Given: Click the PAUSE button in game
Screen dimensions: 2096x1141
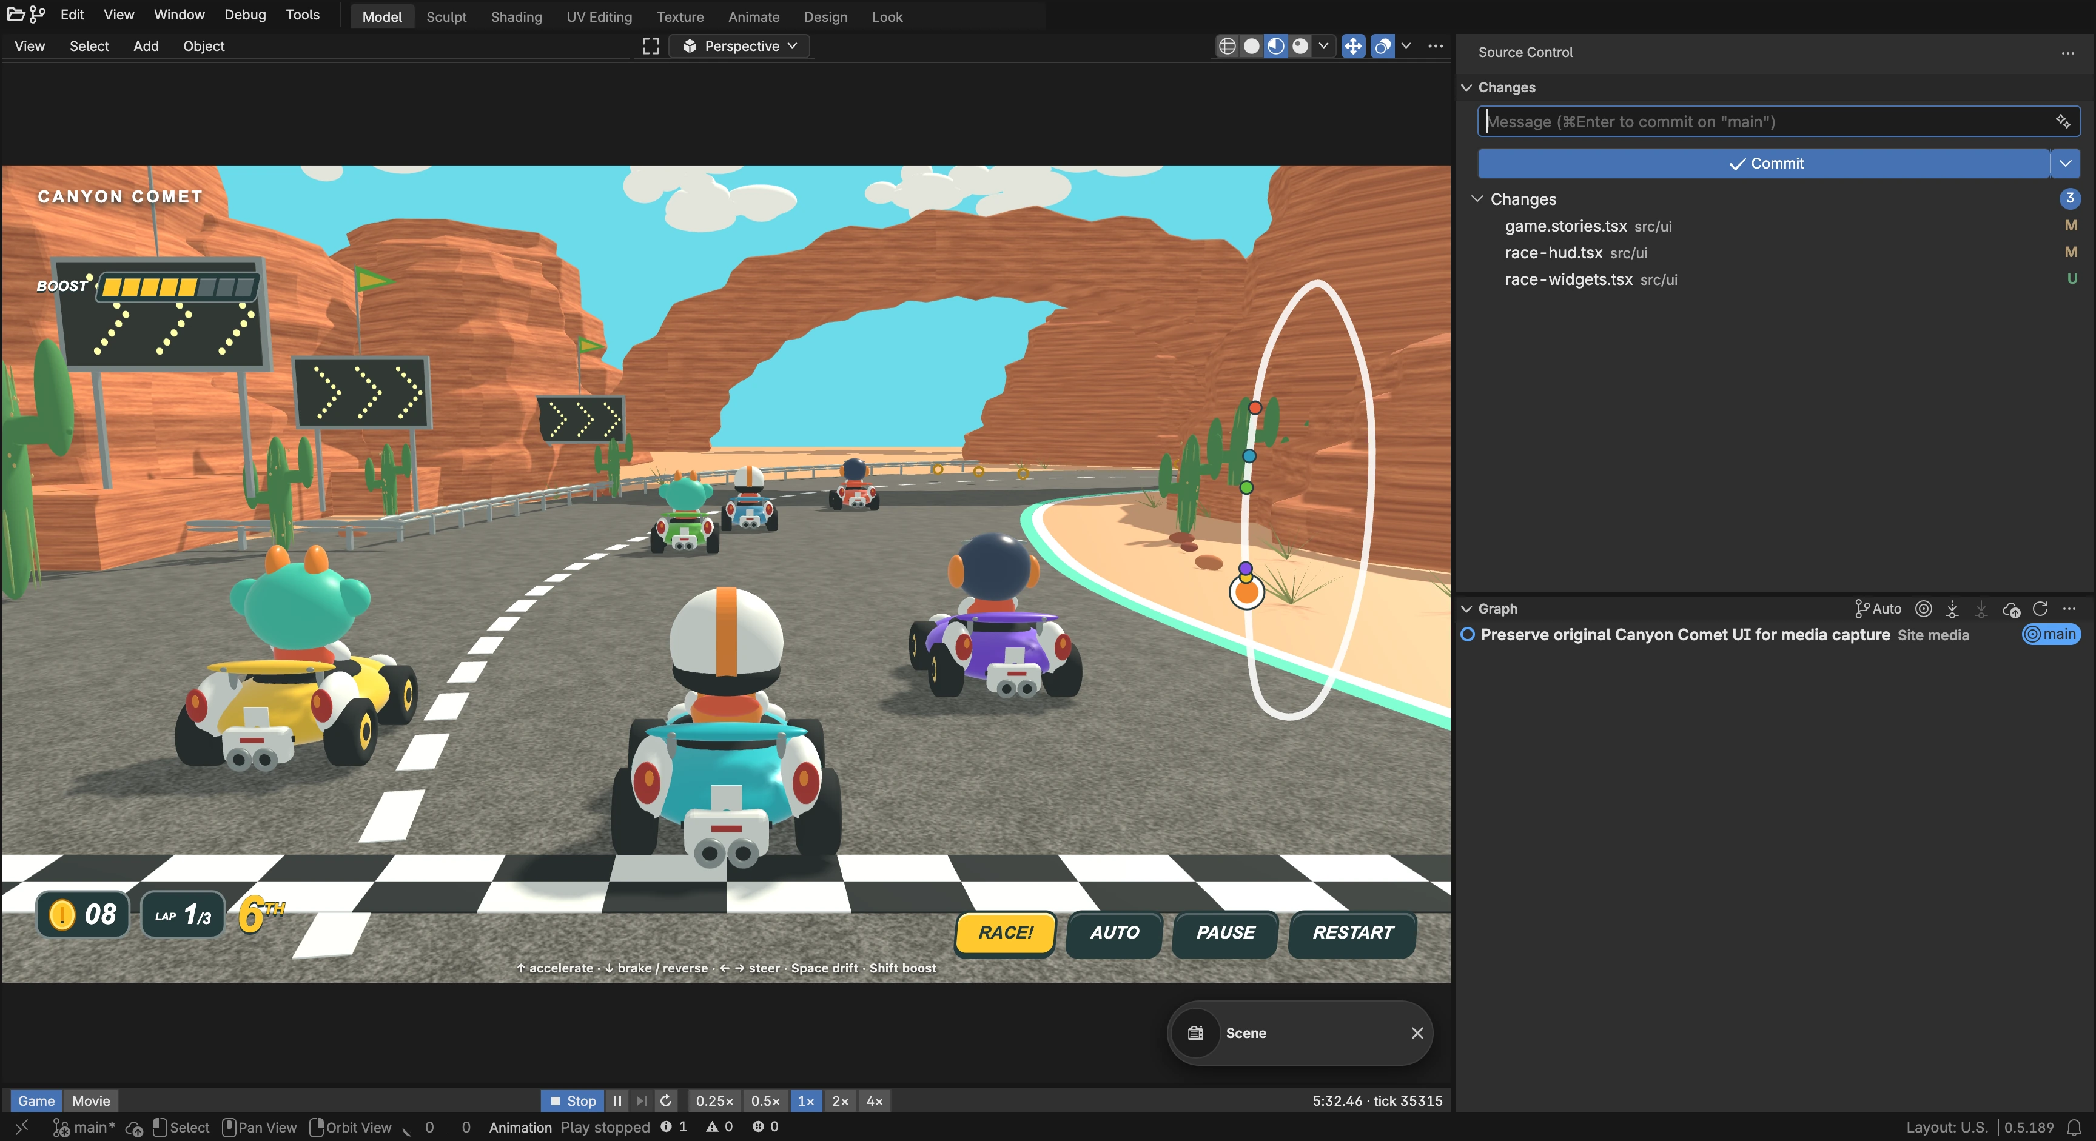Looking at the screenshot, I should click(x=1225, y=933).
